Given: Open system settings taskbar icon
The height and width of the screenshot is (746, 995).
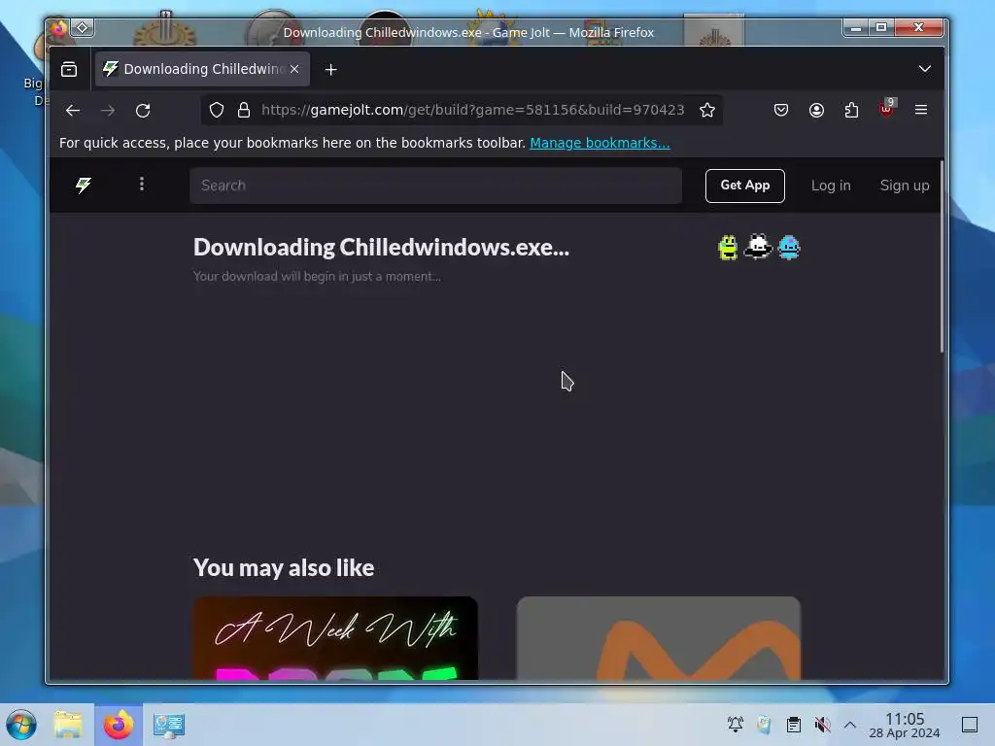Looking at the screenshot, I should point(169,725).
